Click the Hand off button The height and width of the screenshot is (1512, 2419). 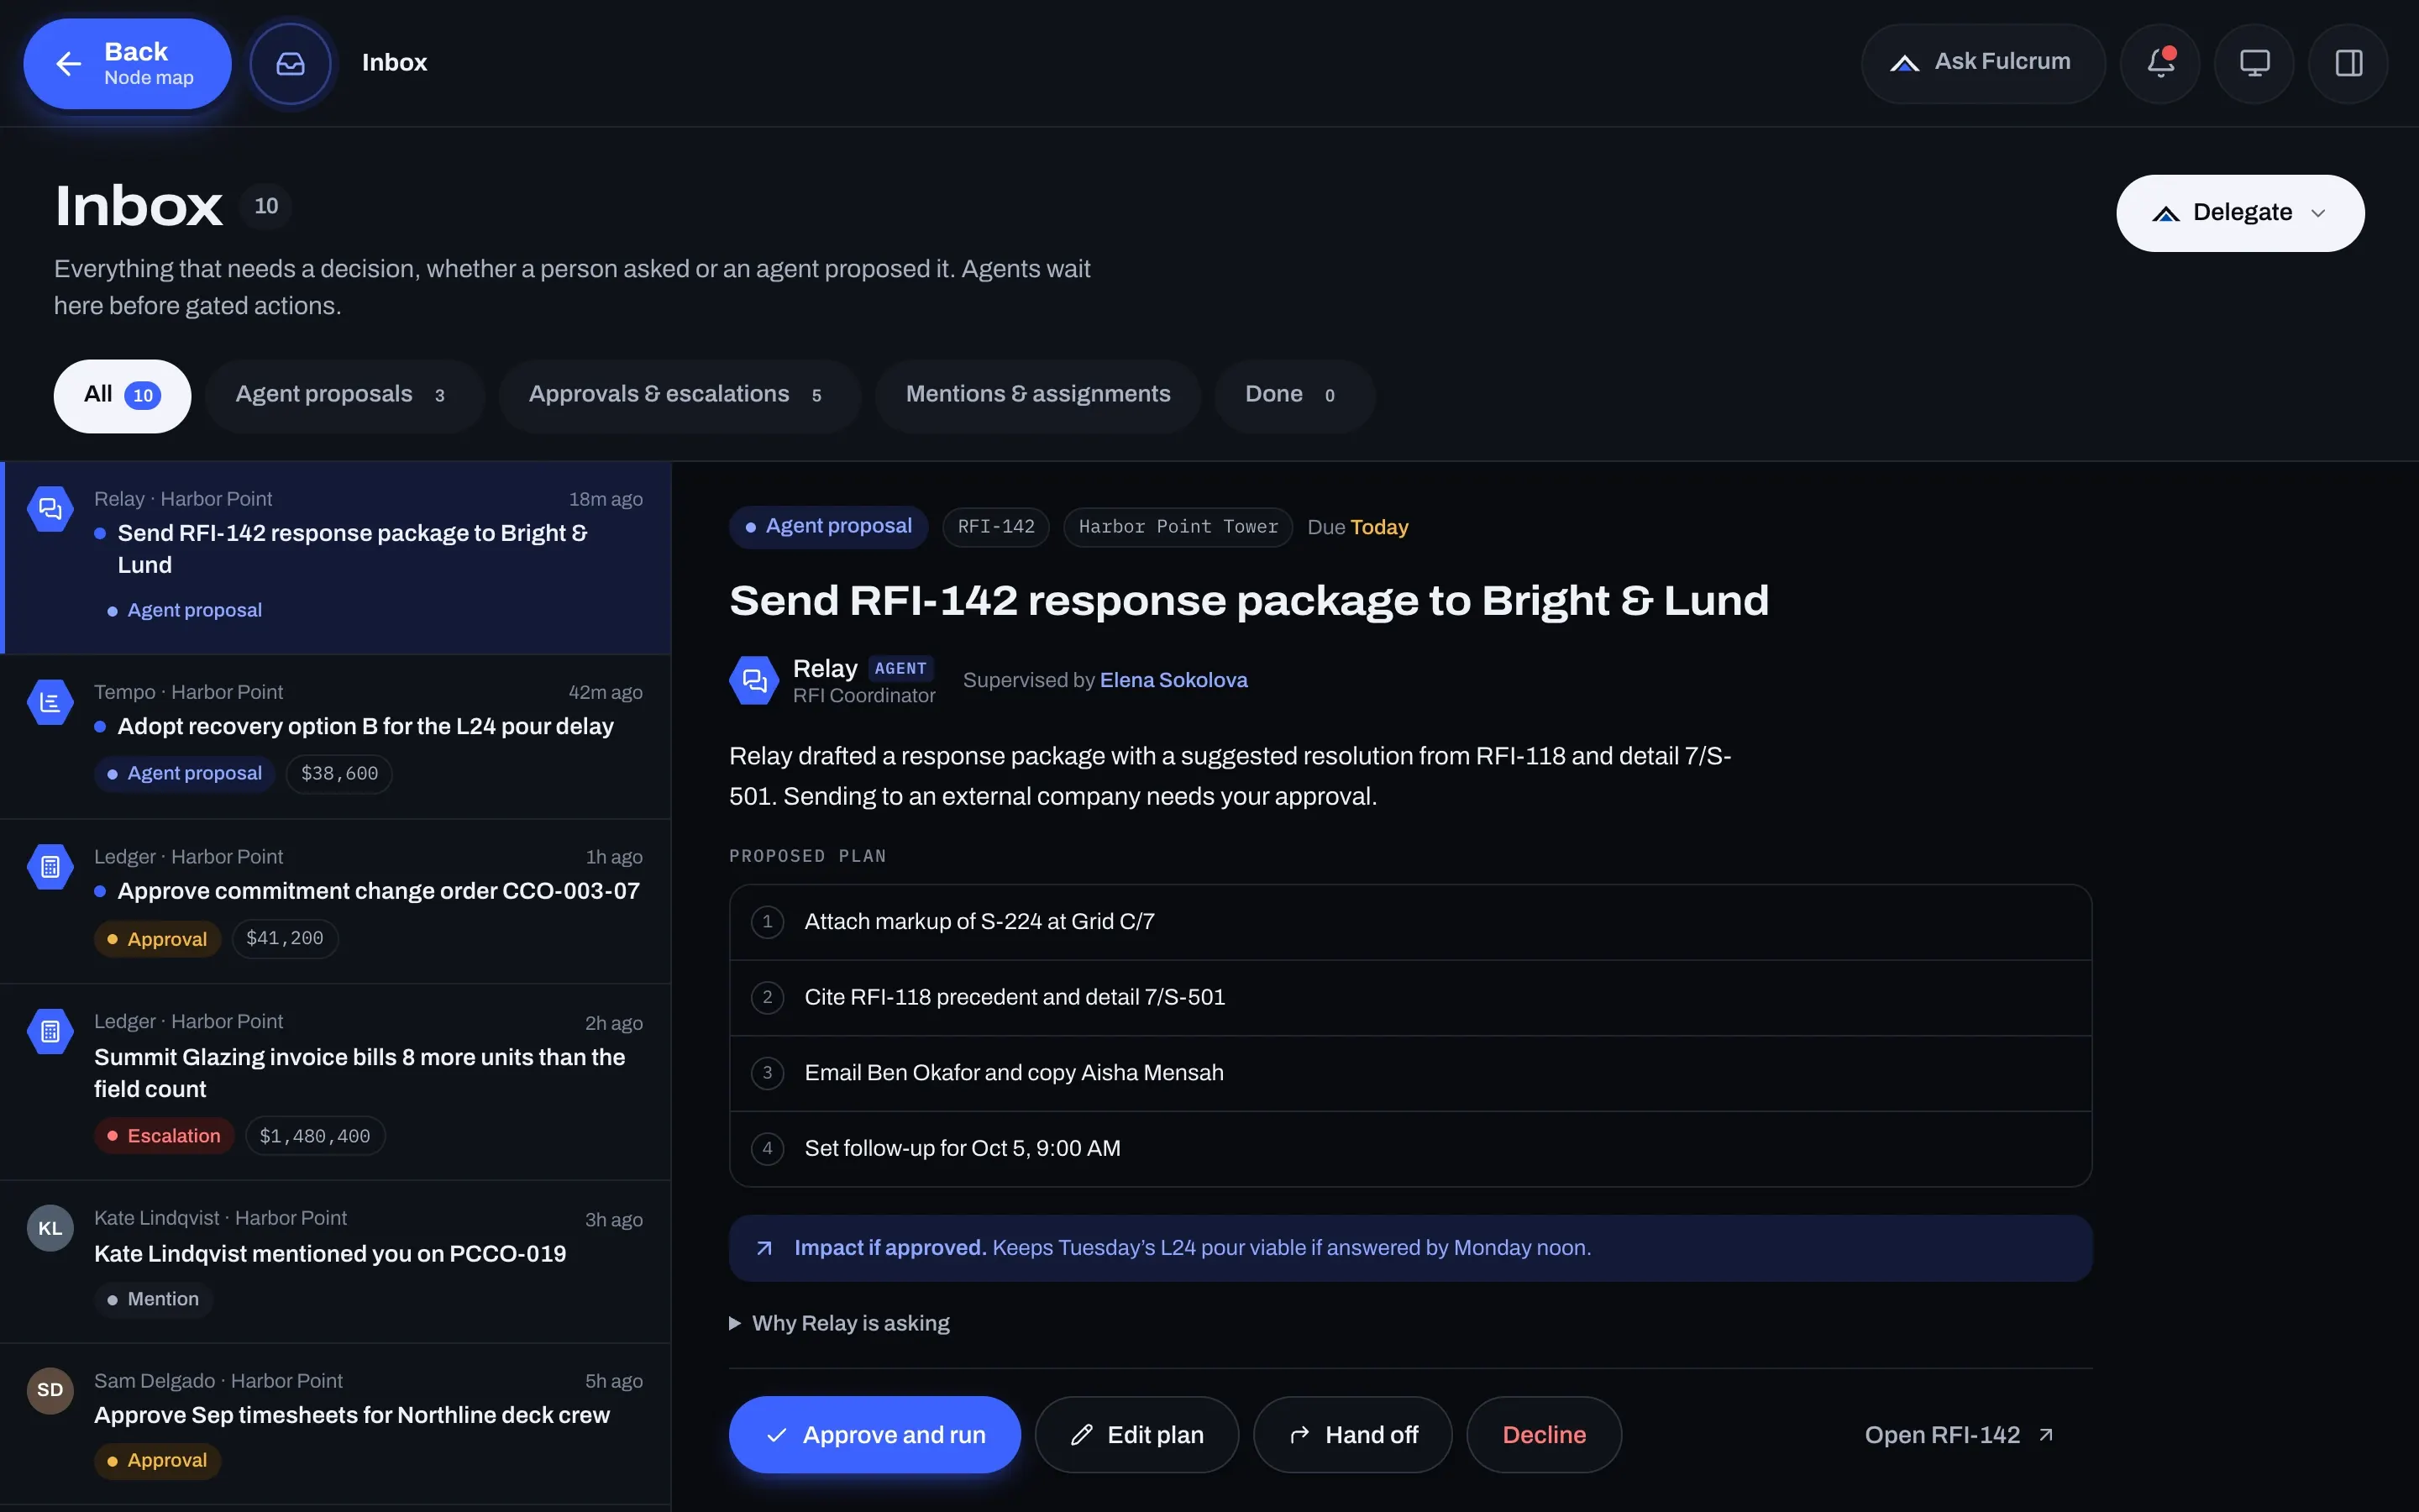[1352, 1434]
